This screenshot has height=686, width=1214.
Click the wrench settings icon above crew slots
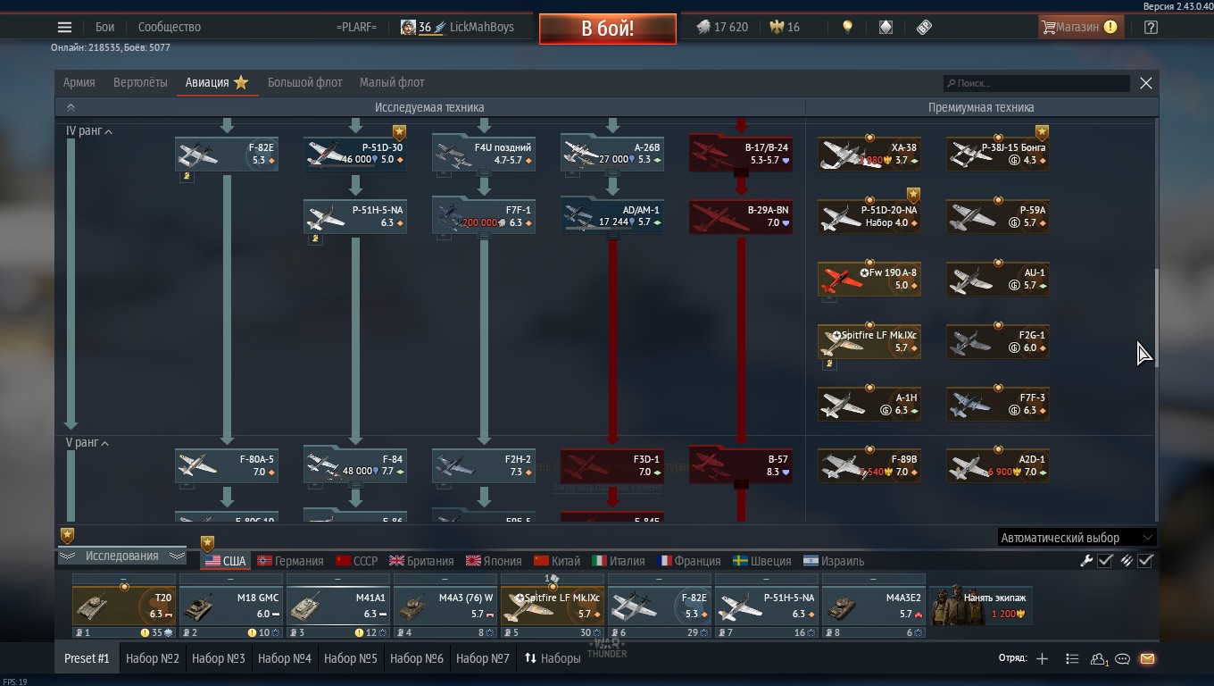pyautogui.click(x=1086, y=561)
